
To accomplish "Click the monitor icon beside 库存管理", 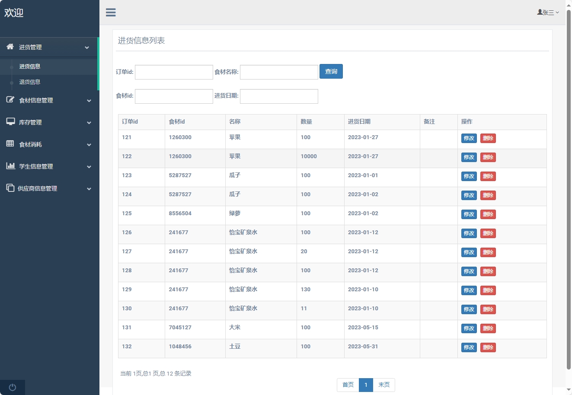I will point(10,122).
